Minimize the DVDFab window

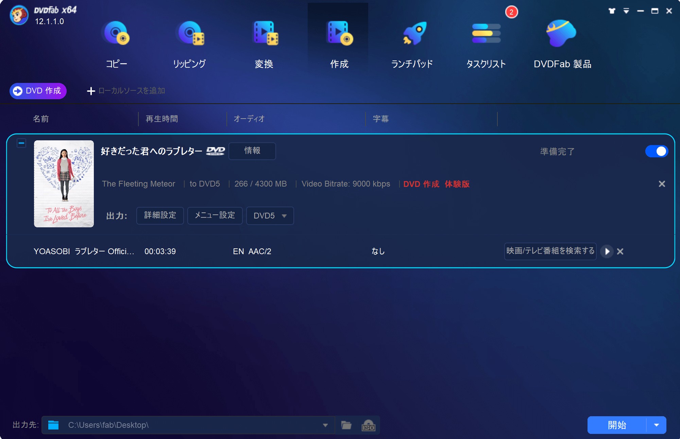(x=641, y=11)
